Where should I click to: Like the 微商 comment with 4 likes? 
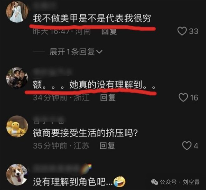click(x=187, y=146)
